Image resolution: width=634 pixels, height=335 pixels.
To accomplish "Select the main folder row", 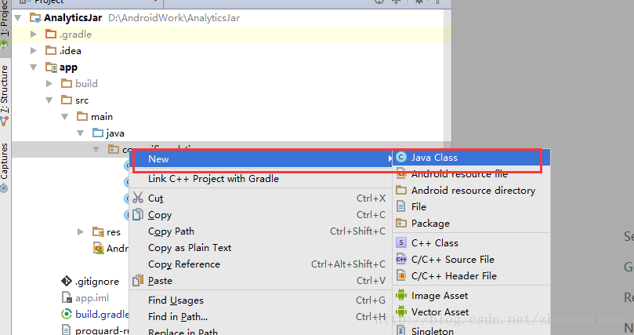I will pos(227,117).
